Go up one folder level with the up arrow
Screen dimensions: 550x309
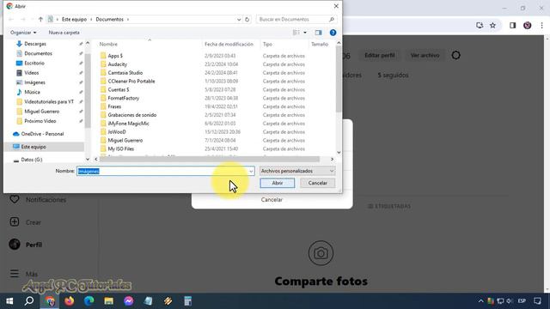click(x=40, y=19)
